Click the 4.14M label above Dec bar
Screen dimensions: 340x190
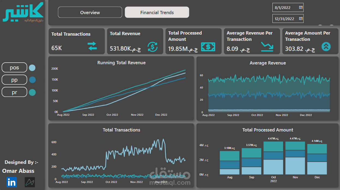[317, 141]
